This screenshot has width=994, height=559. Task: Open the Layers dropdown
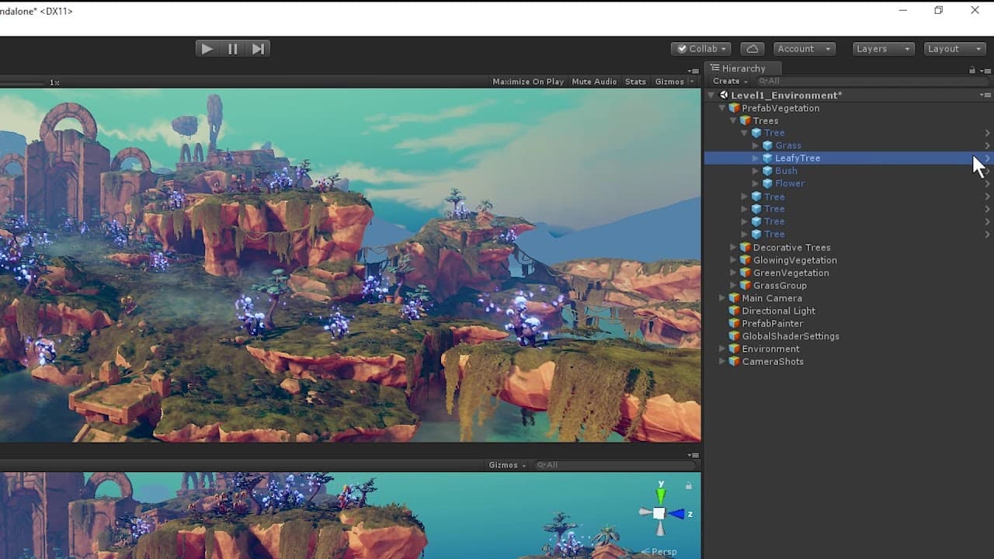[x=884, y=48]
